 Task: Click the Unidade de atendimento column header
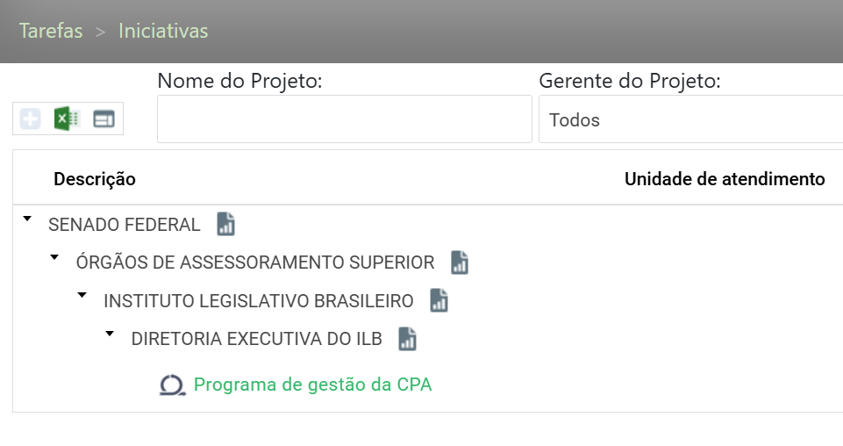[x=725, y=179]
